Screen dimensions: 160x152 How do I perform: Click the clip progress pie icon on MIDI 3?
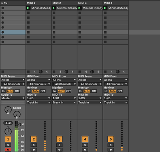92,72
